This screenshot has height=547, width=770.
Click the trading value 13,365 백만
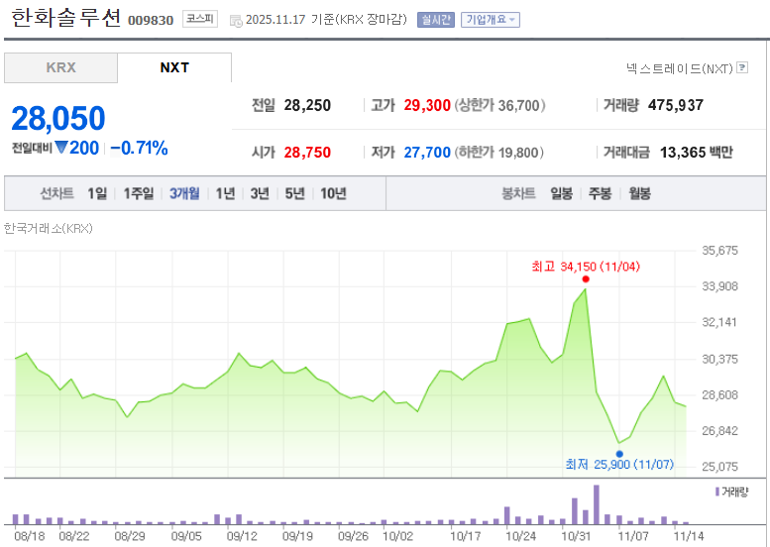coord(697,153)
